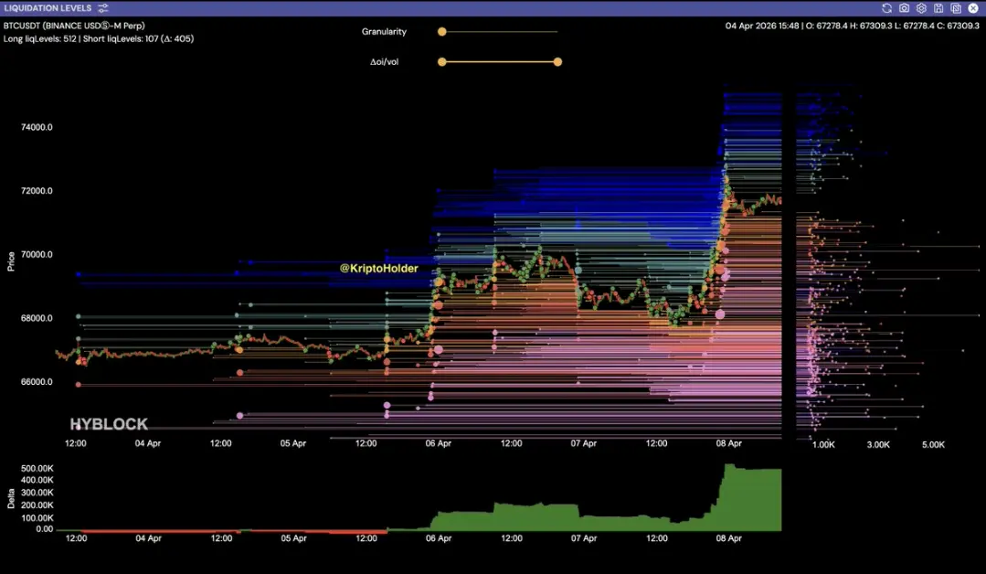Take a snapshot with the camera icon
The width and height of the screenshot is (986, 574).
point(904,8)
